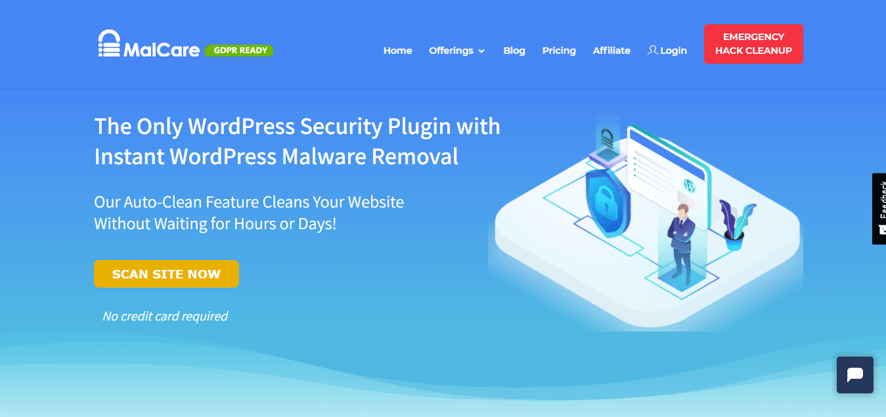Click the MalCare padlock logo icon

pos(109,43)
